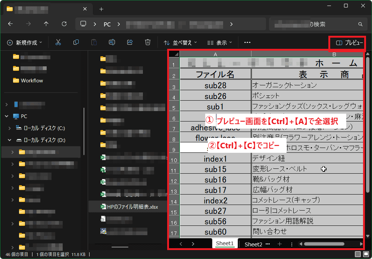Click the Cut scissors icon in toolbar
The width and height of the screenshot is (372, 259).
point(58,42)
